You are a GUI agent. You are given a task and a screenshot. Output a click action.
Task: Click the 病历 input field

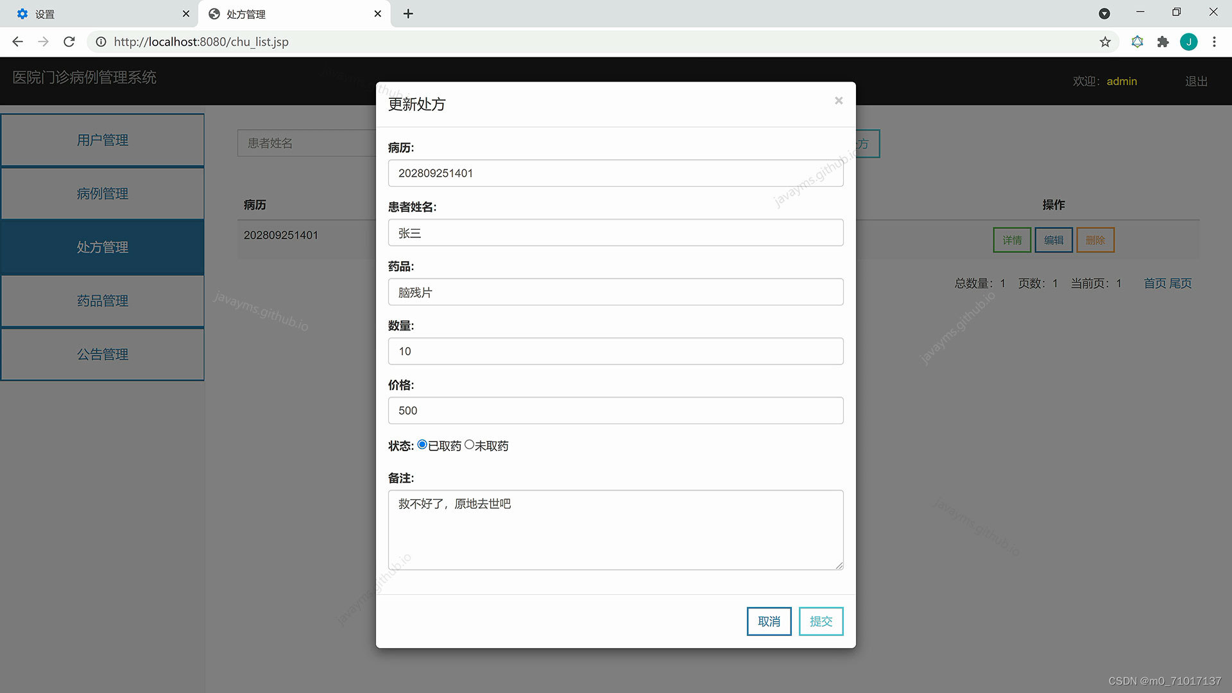615,173
